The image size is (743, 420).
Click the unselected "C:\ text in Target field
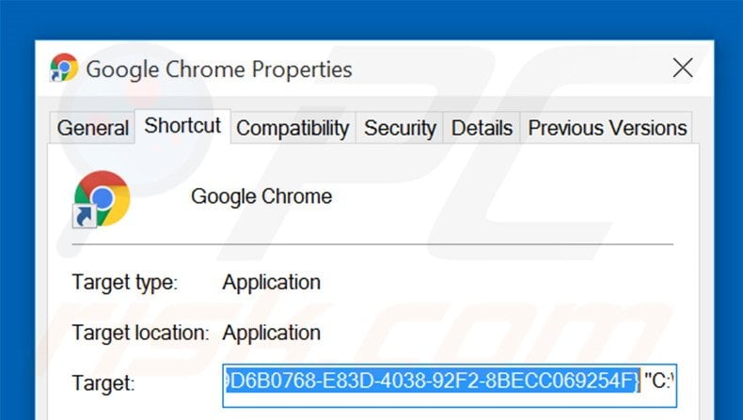[660, 382]
